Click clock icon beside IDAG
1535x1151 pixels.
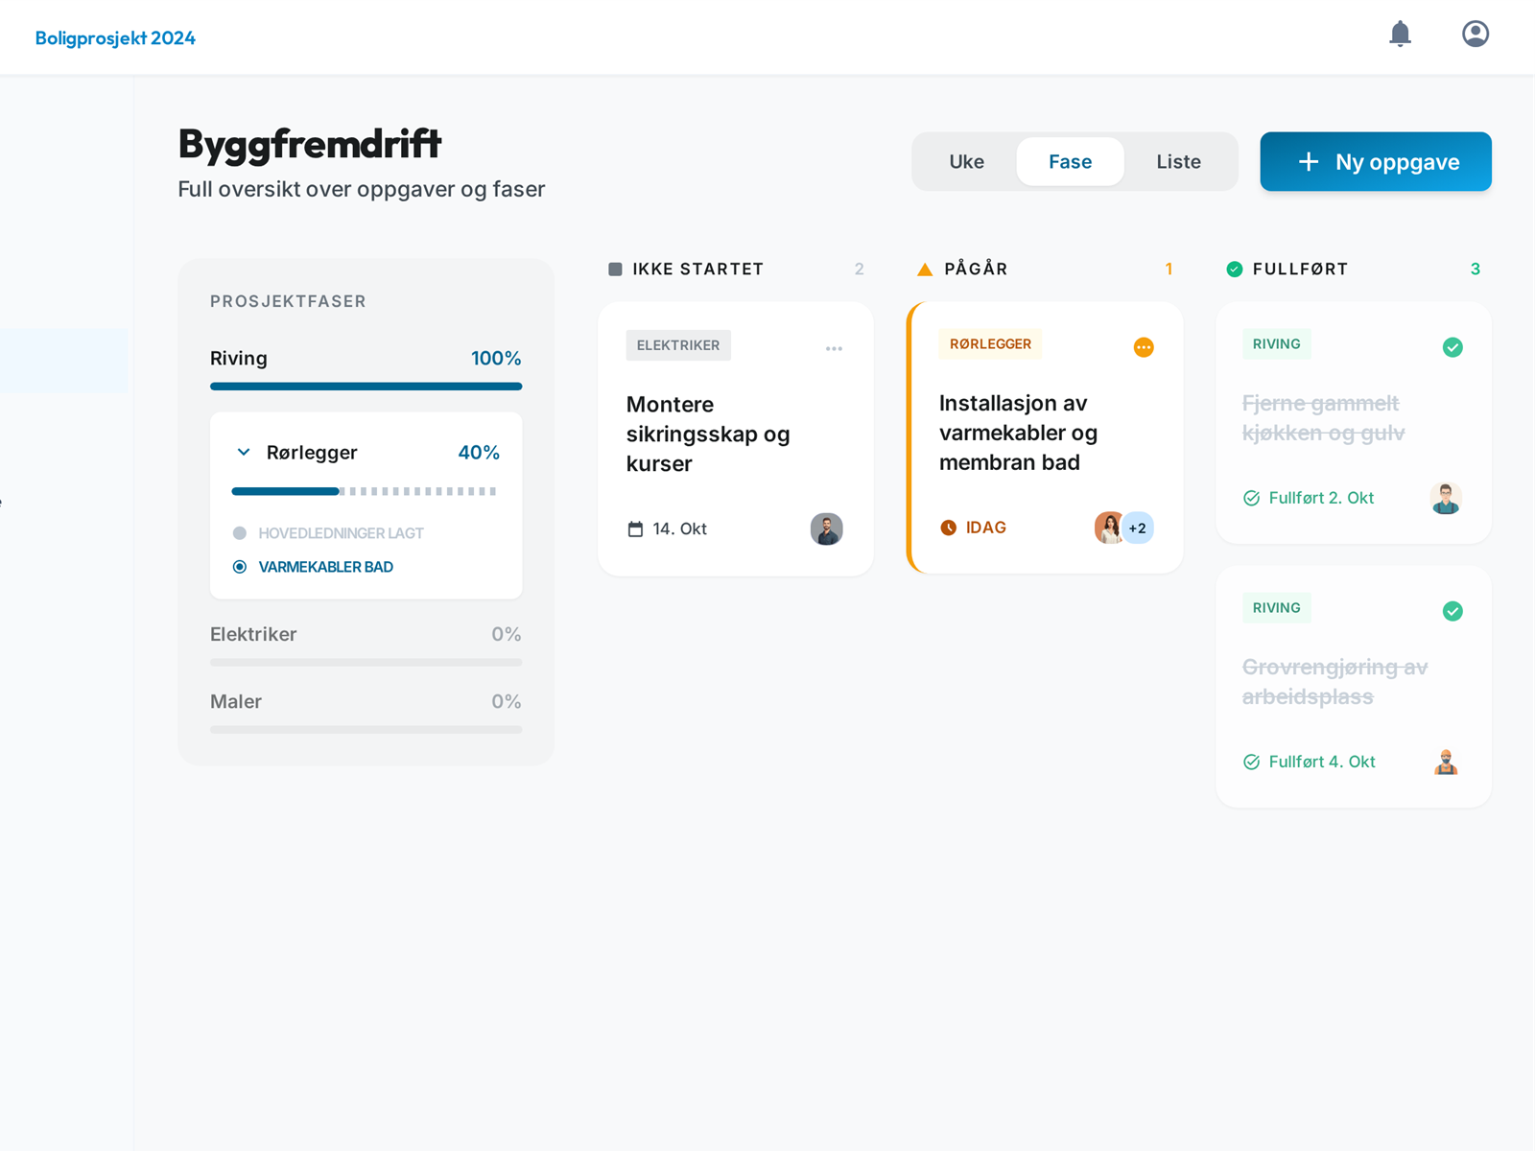(948, 528)
